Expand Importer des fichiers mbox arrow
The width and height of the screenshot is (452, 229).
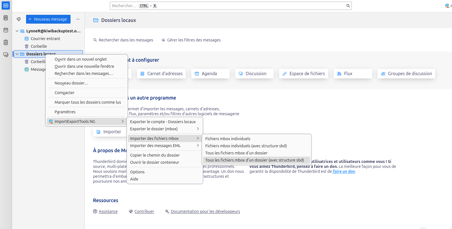(x=198, y=138)
